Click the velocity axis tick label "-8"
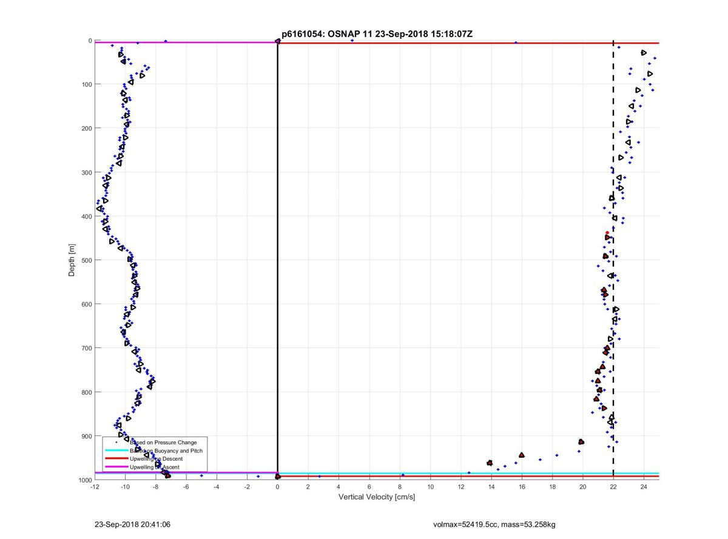728x539 pixels. click(155, 486)
